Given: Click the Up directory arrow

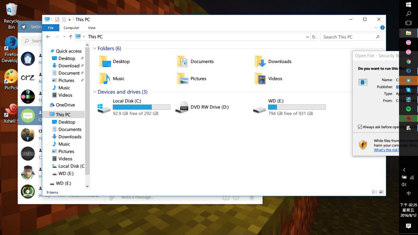Looking at the screenshot, I should 71,37.
